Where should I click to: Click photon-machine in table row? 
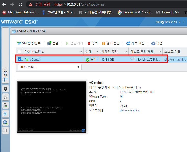175,59
